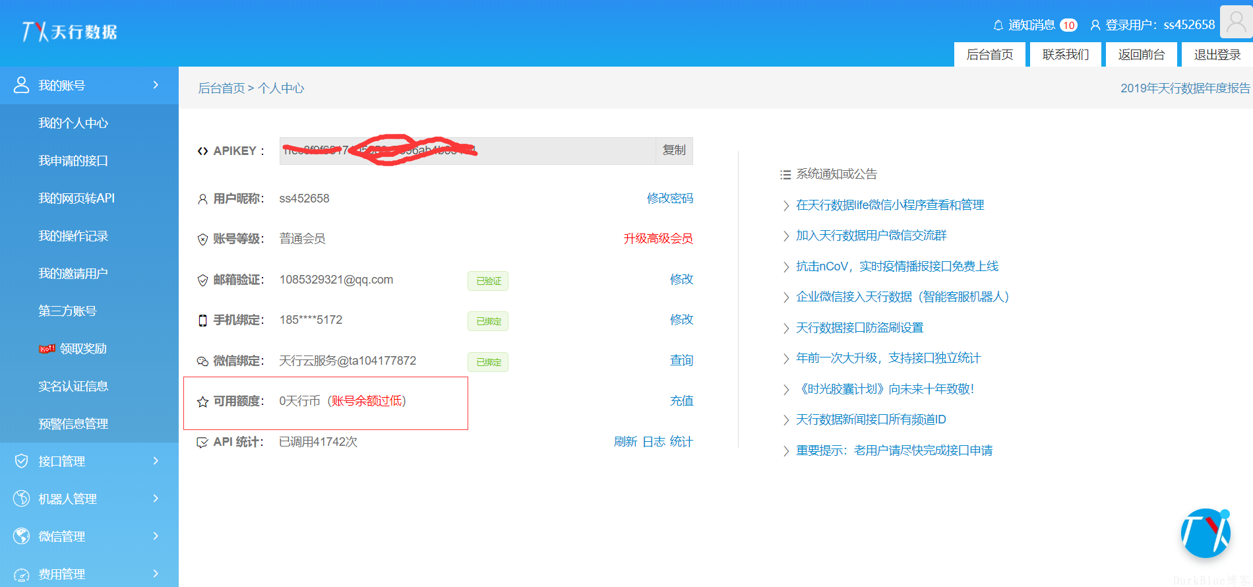Click the notification bell icon
The height and width of the screenshot is (587, 1253).
[x=998, y=25]
